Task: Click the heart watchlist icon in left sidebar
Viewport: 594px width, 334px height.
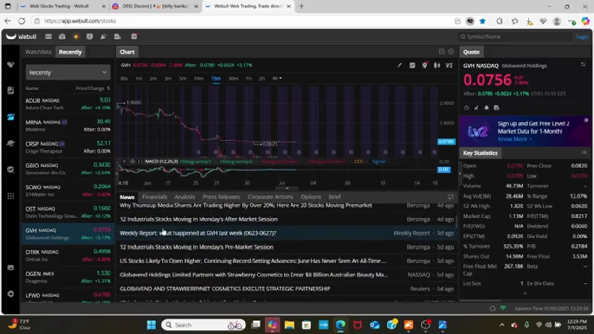Action: 11,65
